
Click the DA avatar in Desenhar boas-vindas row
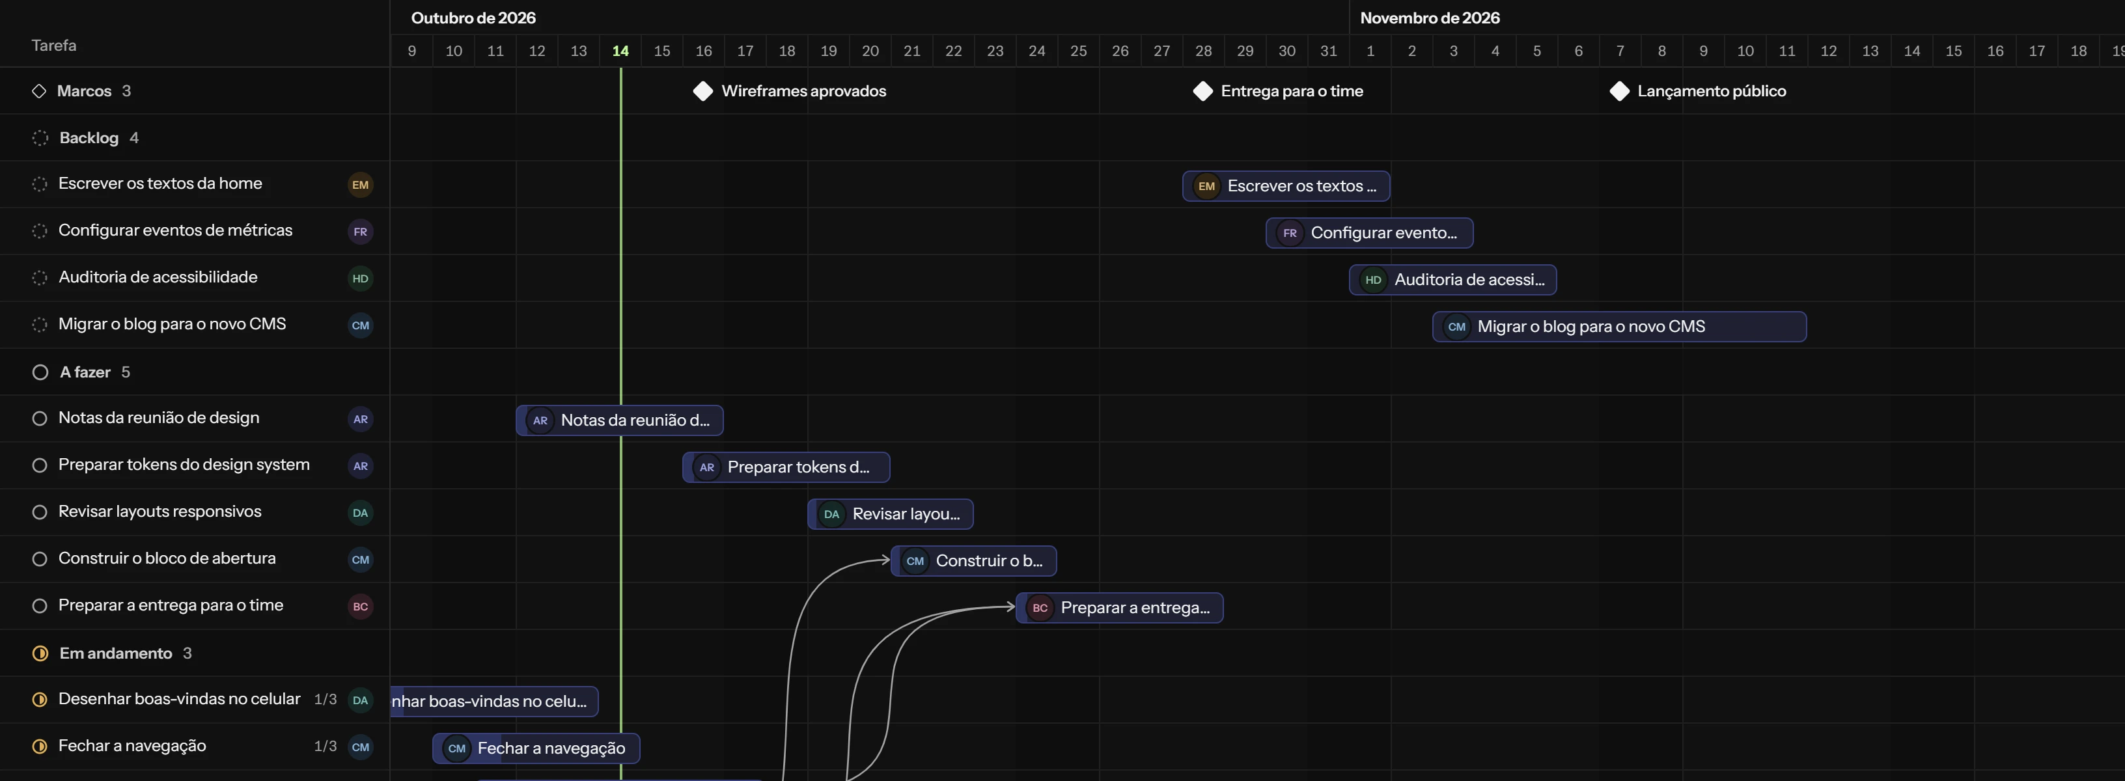(x=361, y=700)
